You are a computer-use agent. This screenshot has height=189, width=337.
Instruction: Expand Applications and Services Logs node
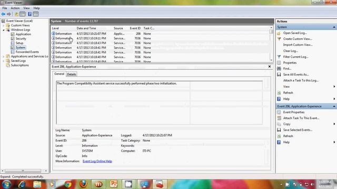point(4,56)
